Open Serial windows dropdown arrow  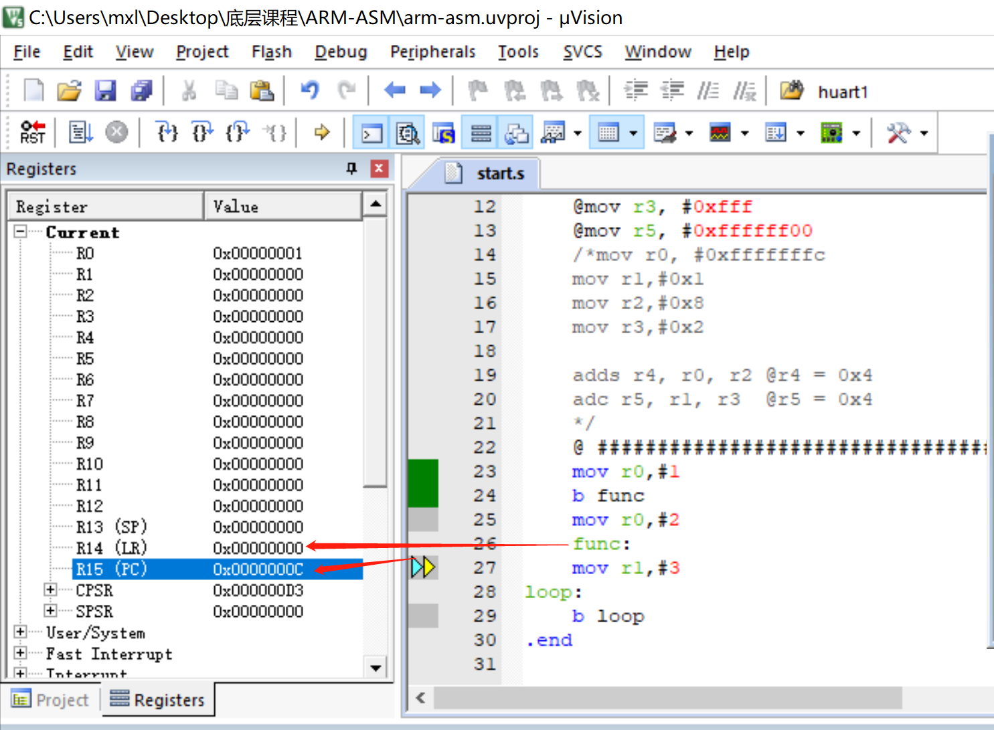pyautogui.click(x=689, y=133)
